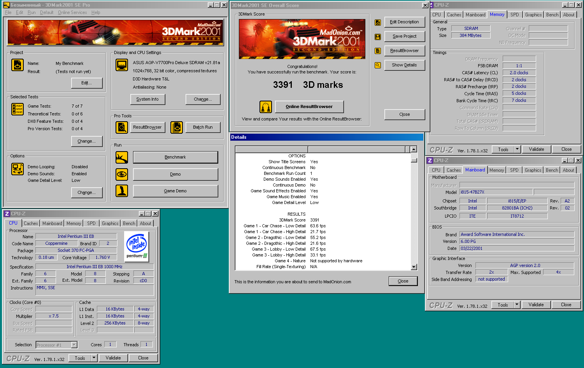Switch to Graphics tab in CPU-Z Memory window

point(533,15)
